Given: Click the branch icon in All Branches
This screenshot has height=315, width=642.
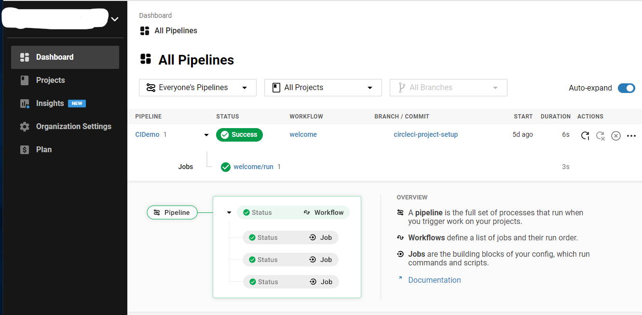Looking at the screenshot, I should pyautogui.click(x=402, y=88).
